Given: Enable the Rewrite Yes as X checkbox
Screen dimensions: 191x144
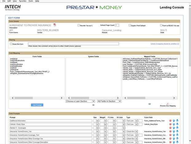Looking at the screenshot, I should click(79, 25).
